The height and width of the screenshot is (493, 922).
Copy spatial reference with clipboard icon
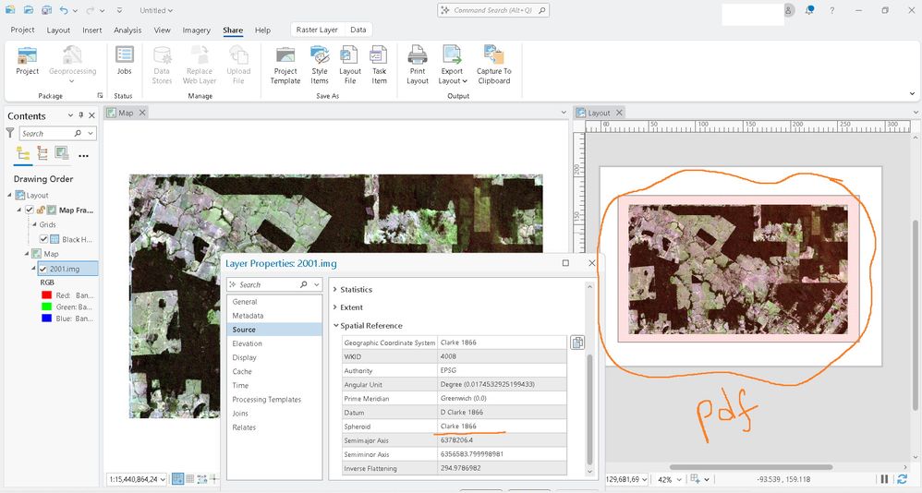(x=577, y=343)
